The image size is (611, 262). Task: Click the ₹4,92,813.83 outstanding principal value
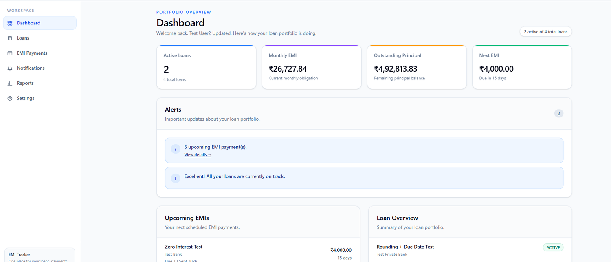coord(396,69)
